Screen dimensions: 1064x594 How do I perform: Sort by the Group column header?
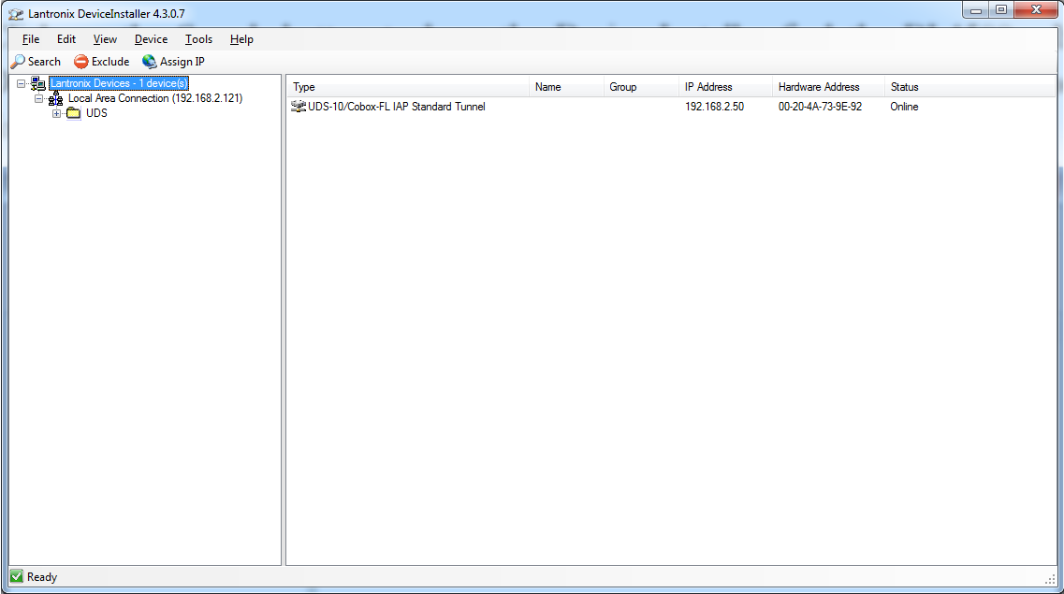coord(641,87)
